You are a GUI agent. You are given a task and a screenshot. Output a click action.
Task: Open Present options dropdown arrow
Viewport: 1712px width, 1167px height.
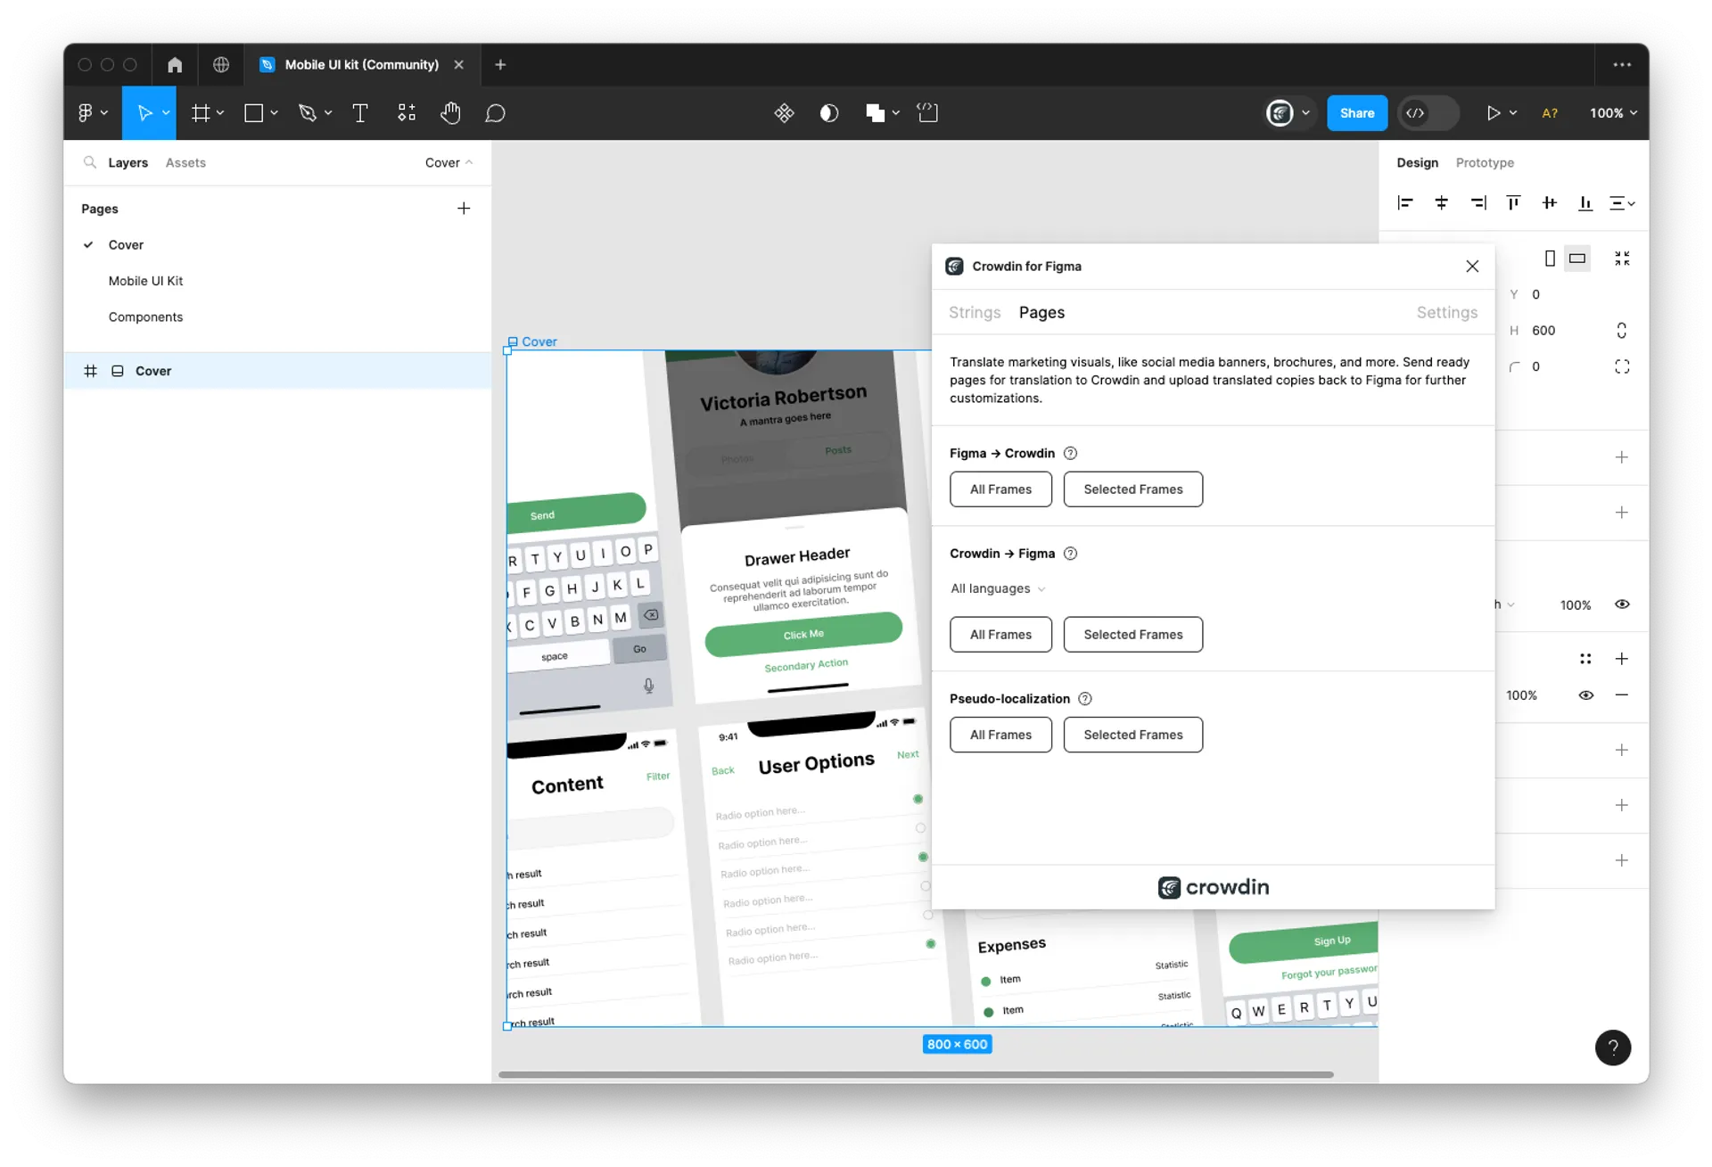click(x=1513, y=113)
